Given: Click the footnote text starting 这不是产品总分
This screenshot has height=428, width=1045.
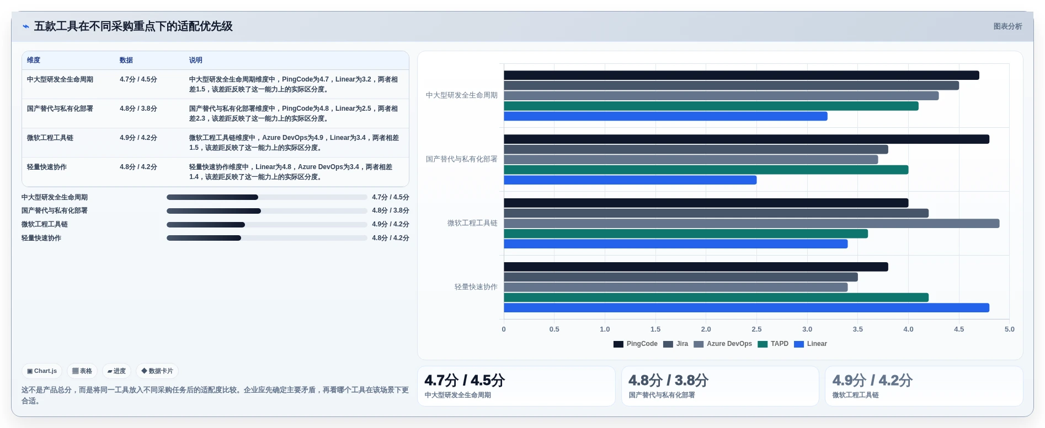Looking at the screenshot, I should (x=215, y=396).
